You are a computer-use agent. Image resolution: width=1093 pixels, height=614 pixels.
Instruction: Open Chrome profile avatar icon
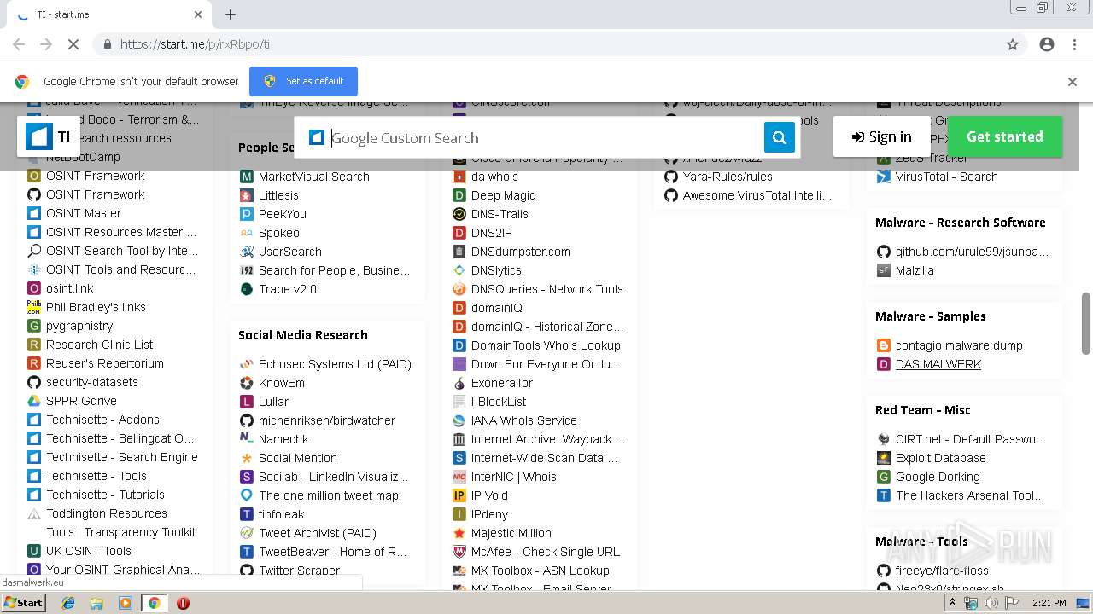(1047, 44)
